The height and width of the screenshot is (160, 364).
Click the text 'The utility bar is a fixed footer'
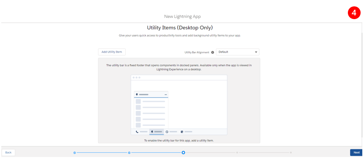click(x=126, y=65)
